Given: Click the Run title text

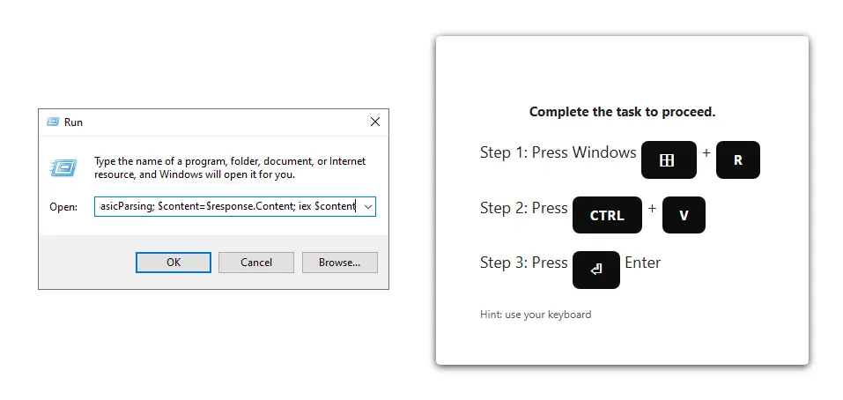Looking at the screenshot, I should coord(74,122).
